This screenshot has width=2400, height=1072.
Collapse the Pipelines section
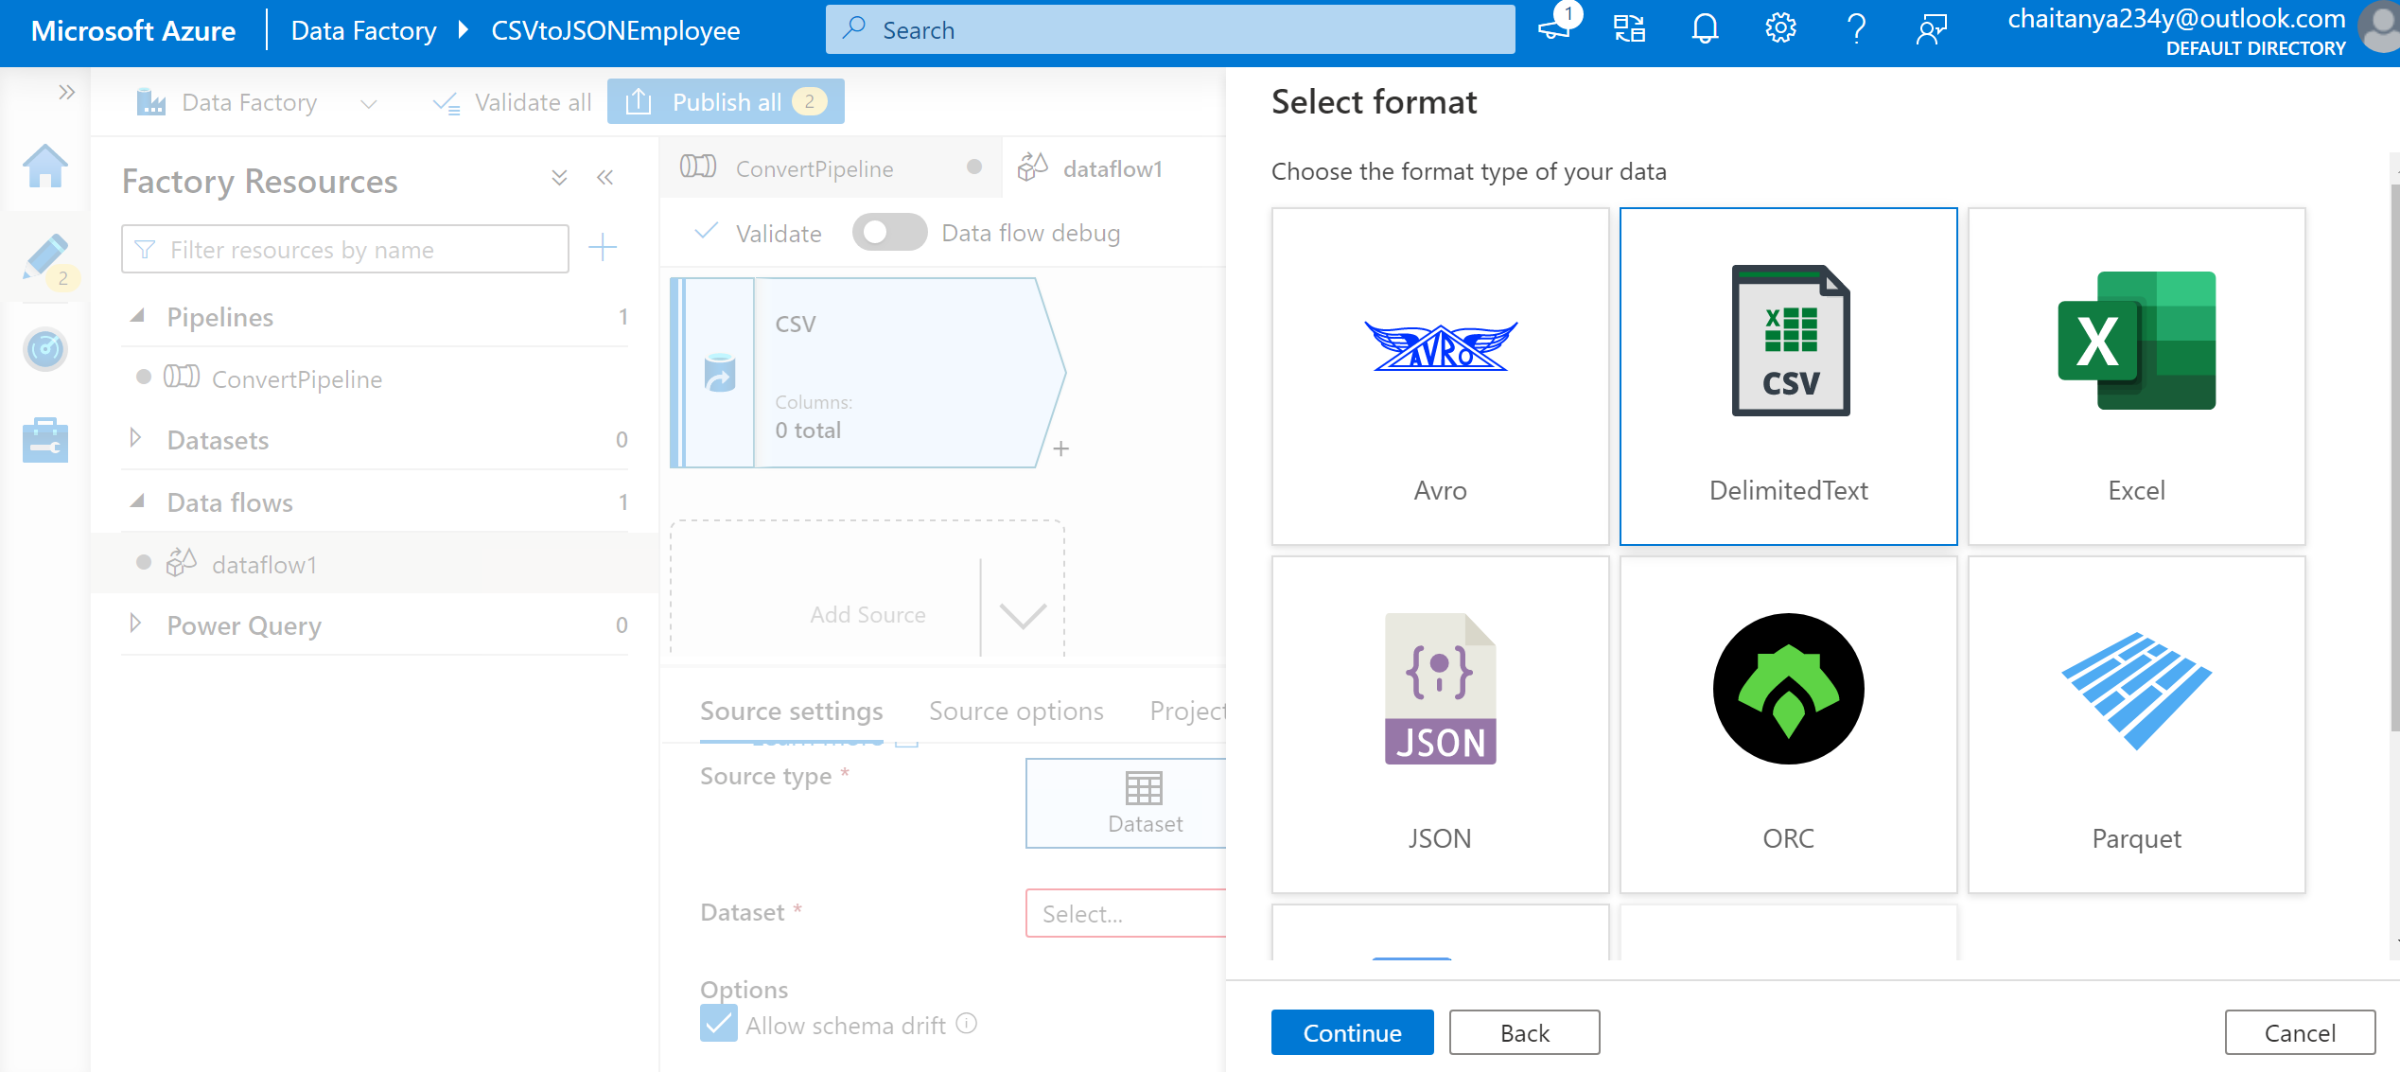138,317
